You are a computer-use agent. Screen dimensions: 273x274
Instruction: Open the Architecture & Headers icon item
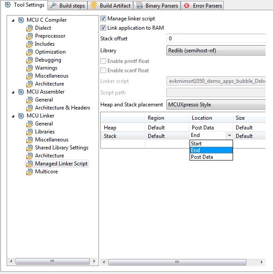pyautogui.click(x=29, y=108)
